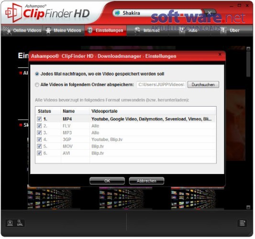Click the Abbrechen button
This screenshot has width=255, height=239.
(x=146, y=181)
